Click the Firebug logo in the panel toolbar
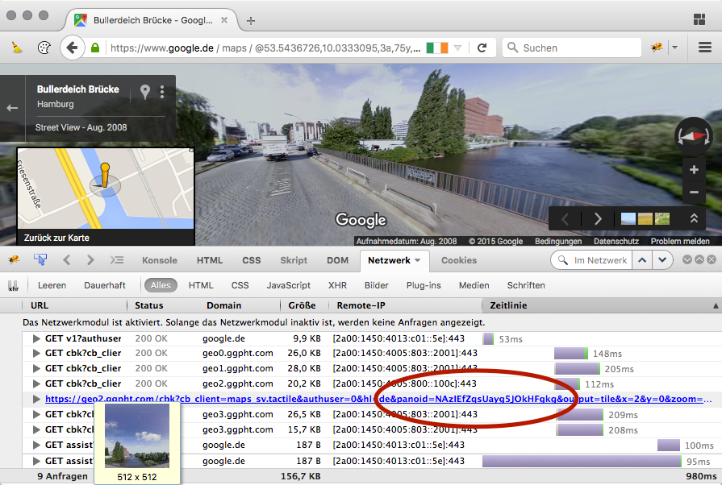 tap(14, 259)
